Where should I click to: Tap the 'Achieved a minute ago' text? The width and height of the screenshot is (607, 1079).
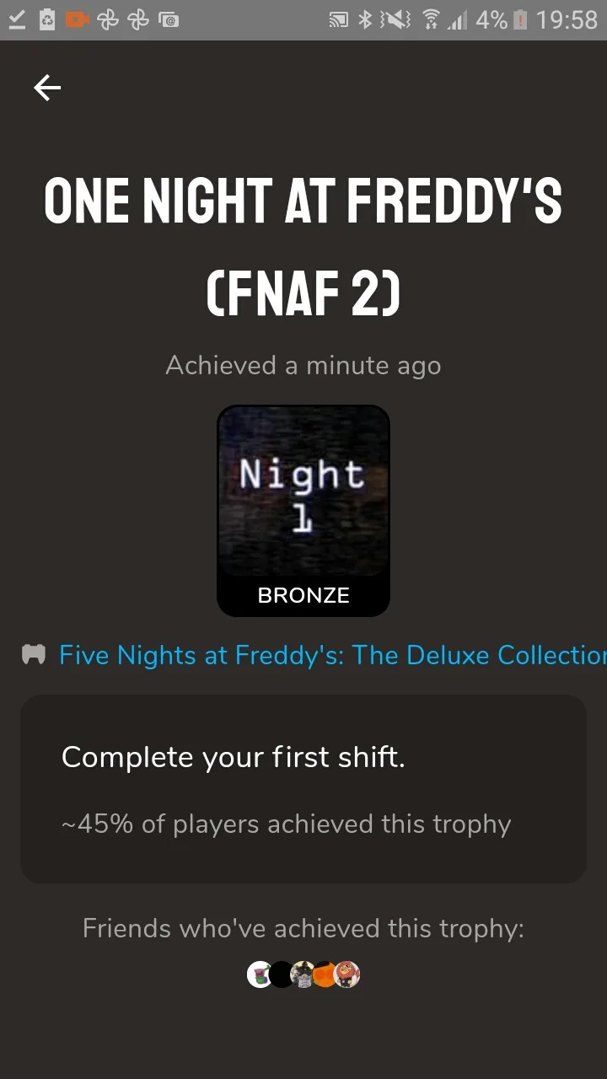pyautogui.click(x=303, y=365)
